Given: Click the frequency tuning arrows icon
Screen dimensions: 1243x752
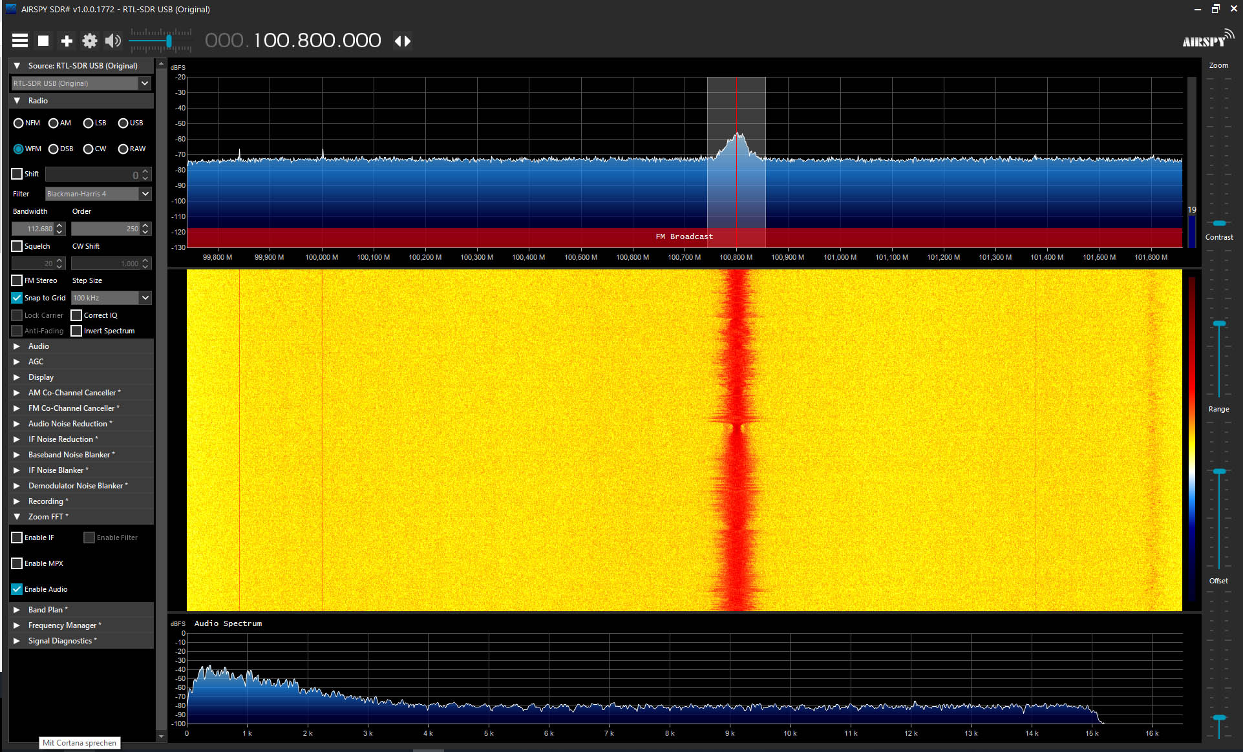Looking at the screenshot, I should [x=403, y=41].
